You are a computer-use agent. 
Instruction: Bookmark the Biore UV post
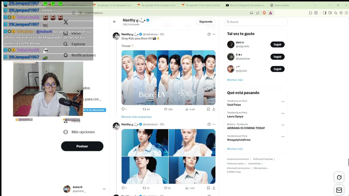pyautogui.click(x=208, y=109)
